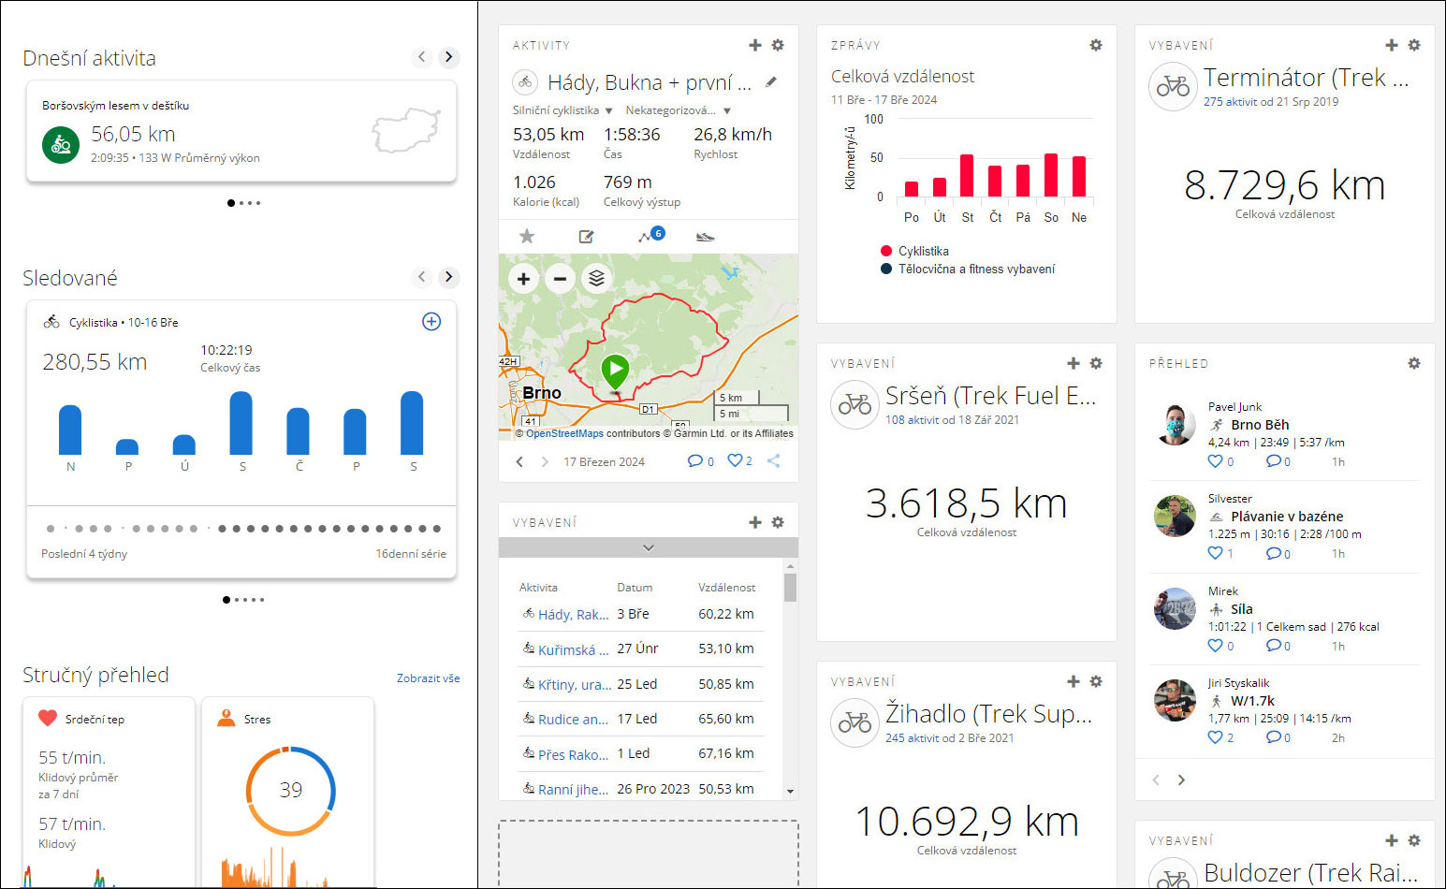Open settings gear of Zprávy widget
The image size is (1446, 889).
pos(1096,45)
